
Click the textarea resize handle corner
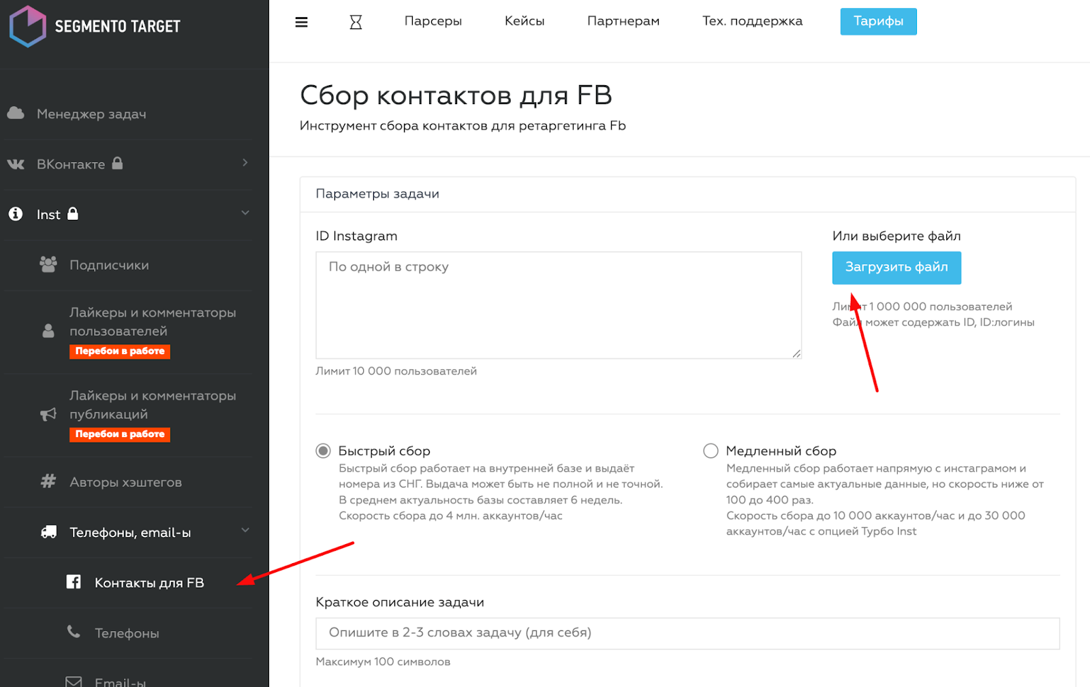(796, 353)
